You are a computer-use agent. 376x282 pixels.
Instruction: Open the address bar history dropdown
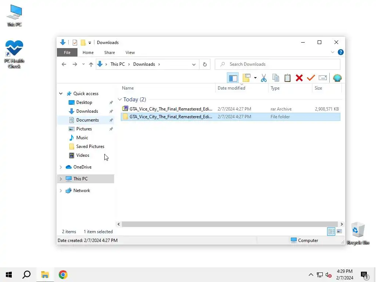[x=194, y=64]
